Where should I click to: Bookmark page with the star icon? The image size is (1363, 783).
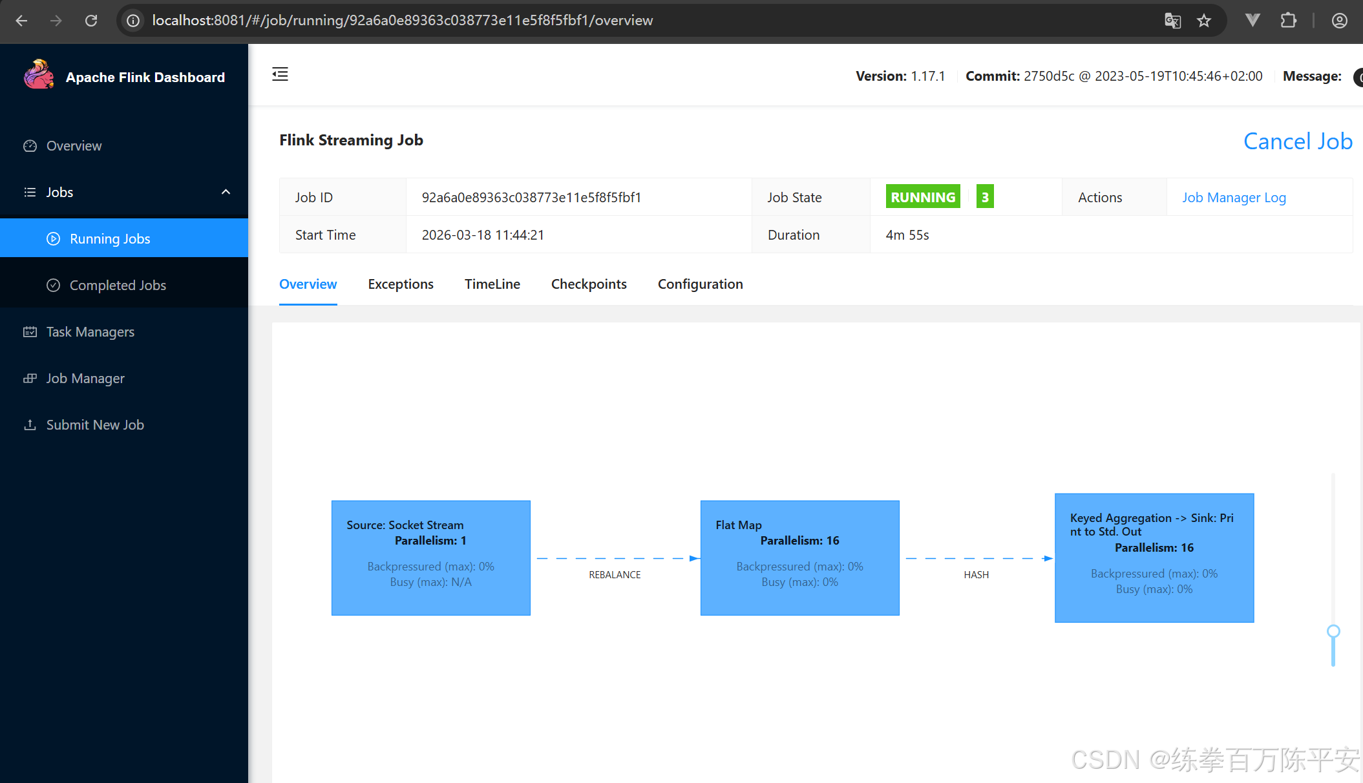[x=1203, y=21]
